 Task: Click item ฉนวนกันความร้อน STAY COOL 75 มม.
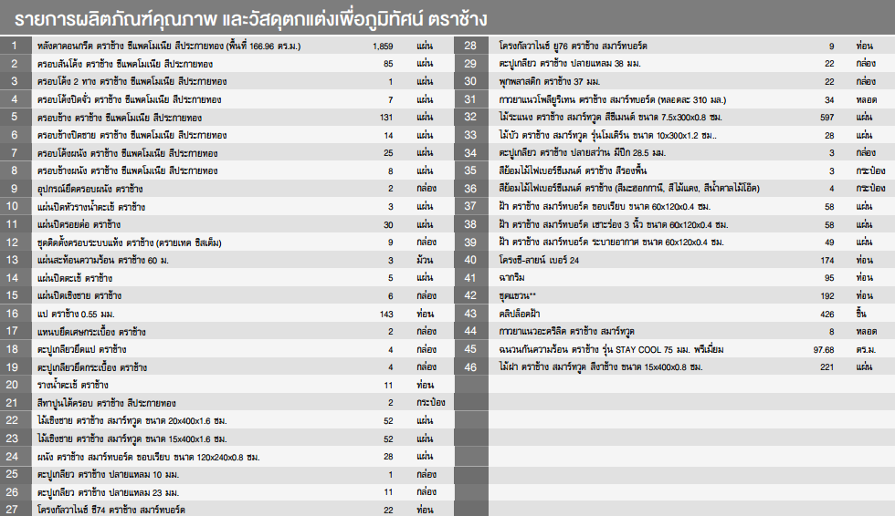click(611, 349)
